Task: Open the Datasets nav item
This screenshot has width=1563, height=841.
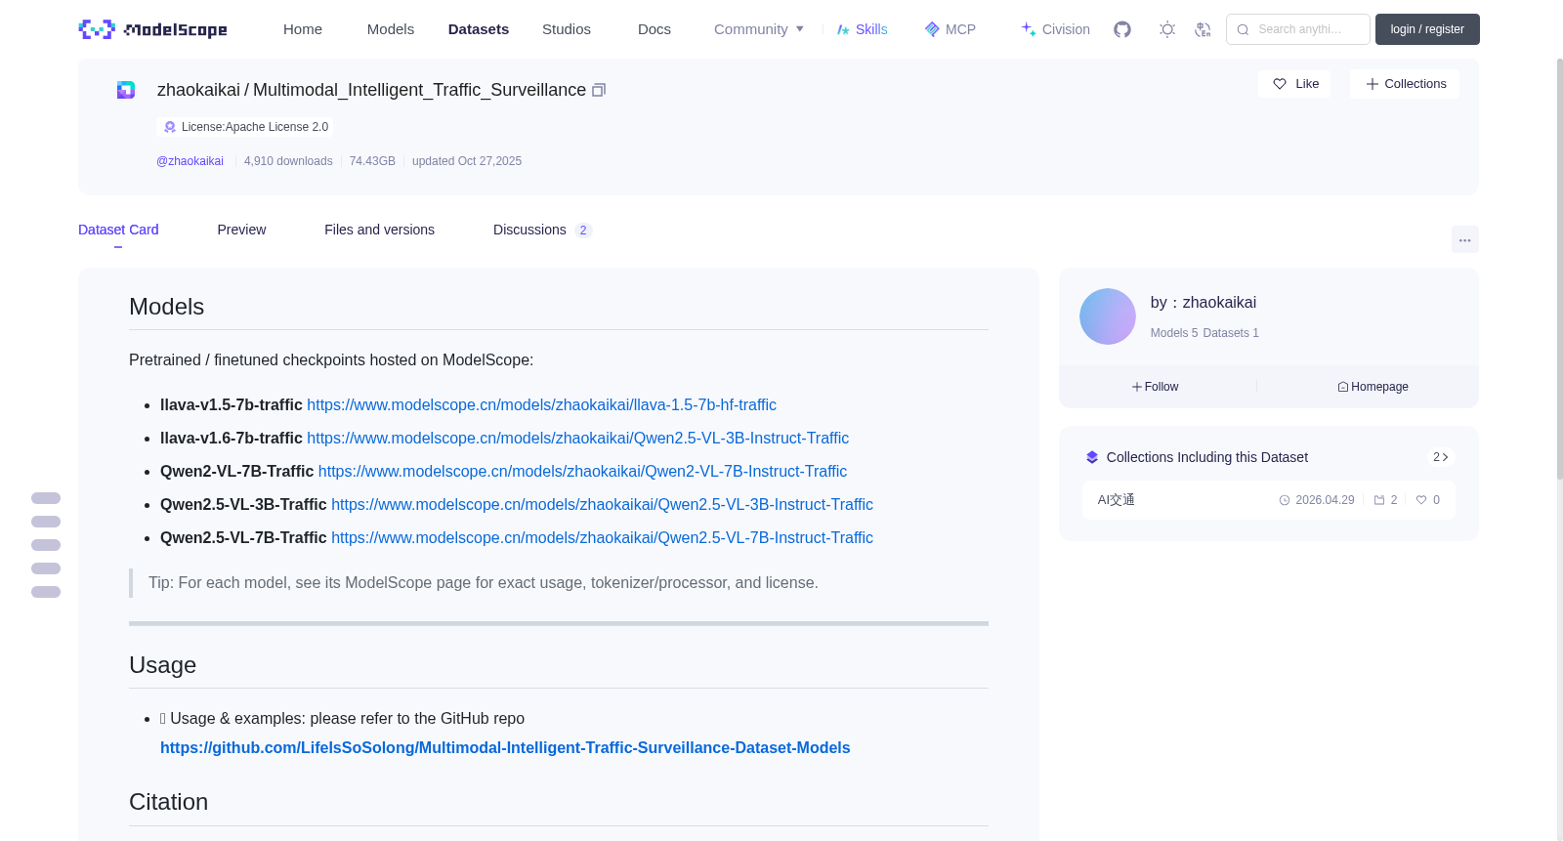Action: tap(479, 29)
